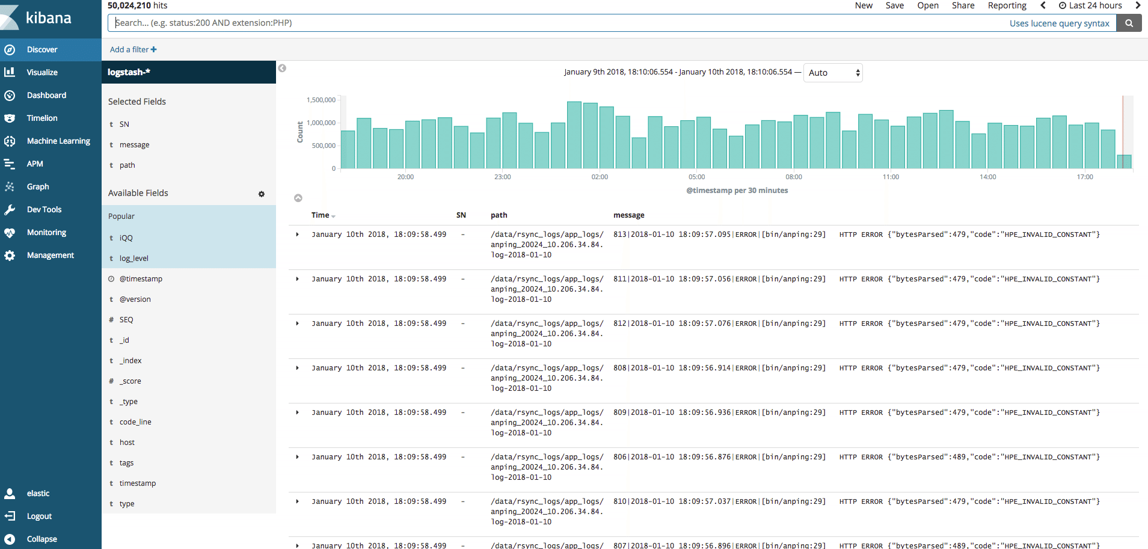This screenshot has height=549, width=1148.
Task: Expand row with message 809|2018-01-10
Action: [x=297, y=413]
